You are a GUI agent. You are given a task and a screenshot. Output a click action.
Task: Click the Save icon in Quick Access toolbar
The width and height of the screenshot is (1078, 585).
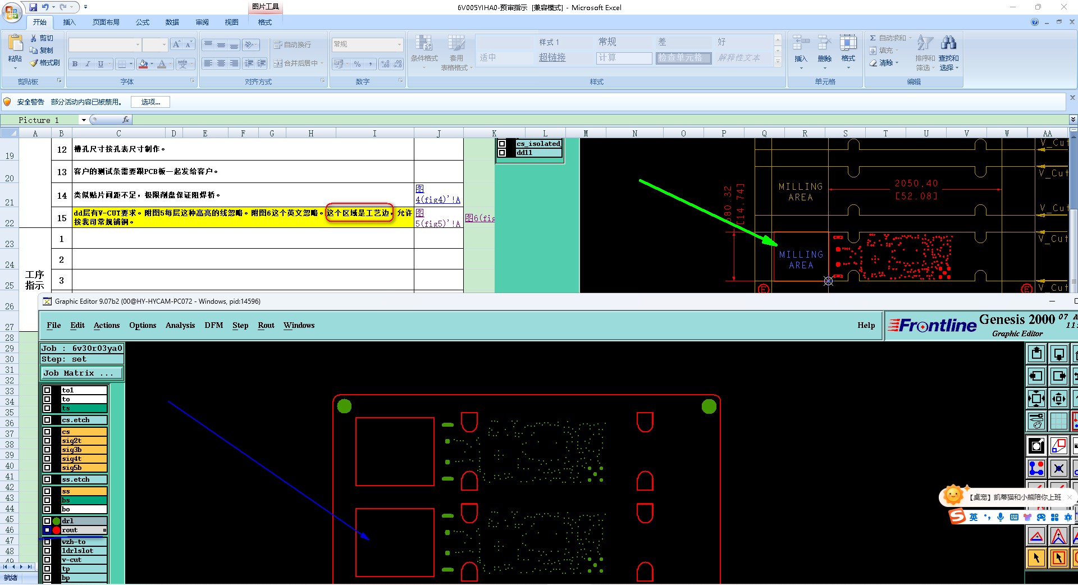pos(33,7)
